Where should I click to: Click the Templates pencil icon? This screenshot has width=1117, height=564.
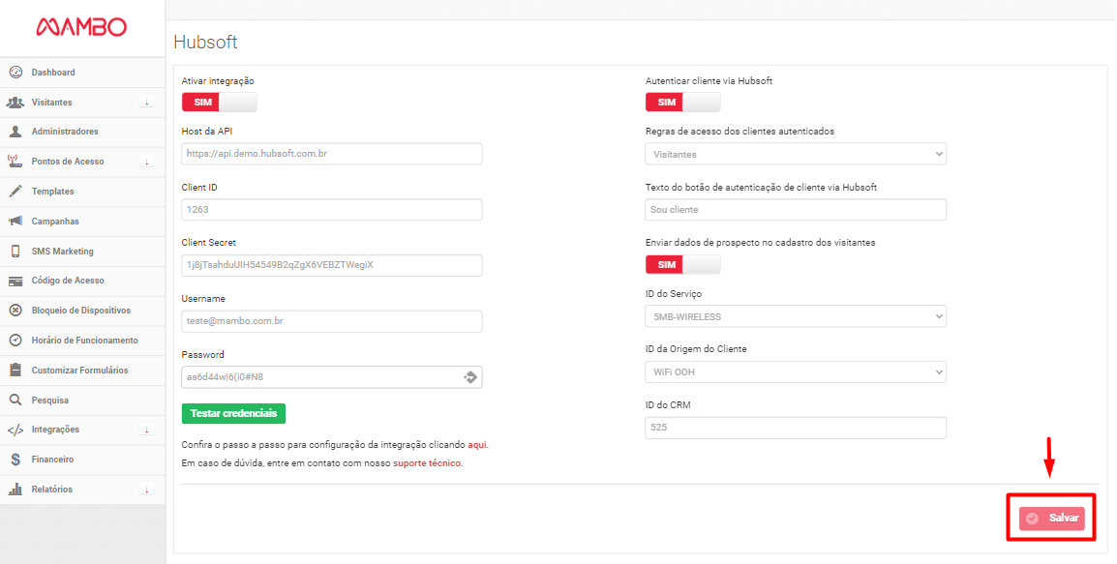(x=15, y=192)
